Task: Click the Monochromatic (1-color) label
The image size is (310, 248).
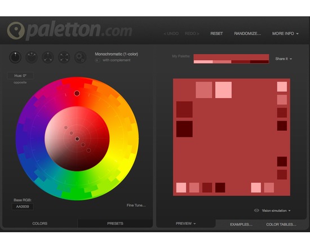Action: 117,54
